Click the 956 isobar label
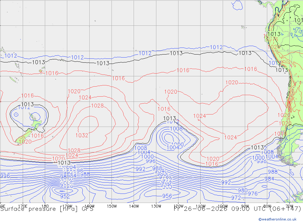 [x=167, y=196]
